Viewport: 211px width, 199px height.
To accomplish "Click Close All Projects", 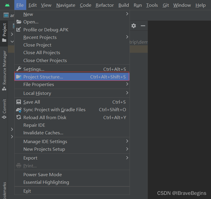I will tap(72, 53).
